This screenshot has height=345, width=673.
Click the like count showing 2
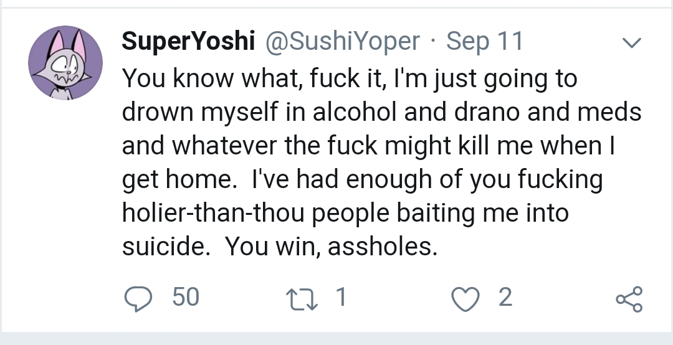click(x=505, y=298)
